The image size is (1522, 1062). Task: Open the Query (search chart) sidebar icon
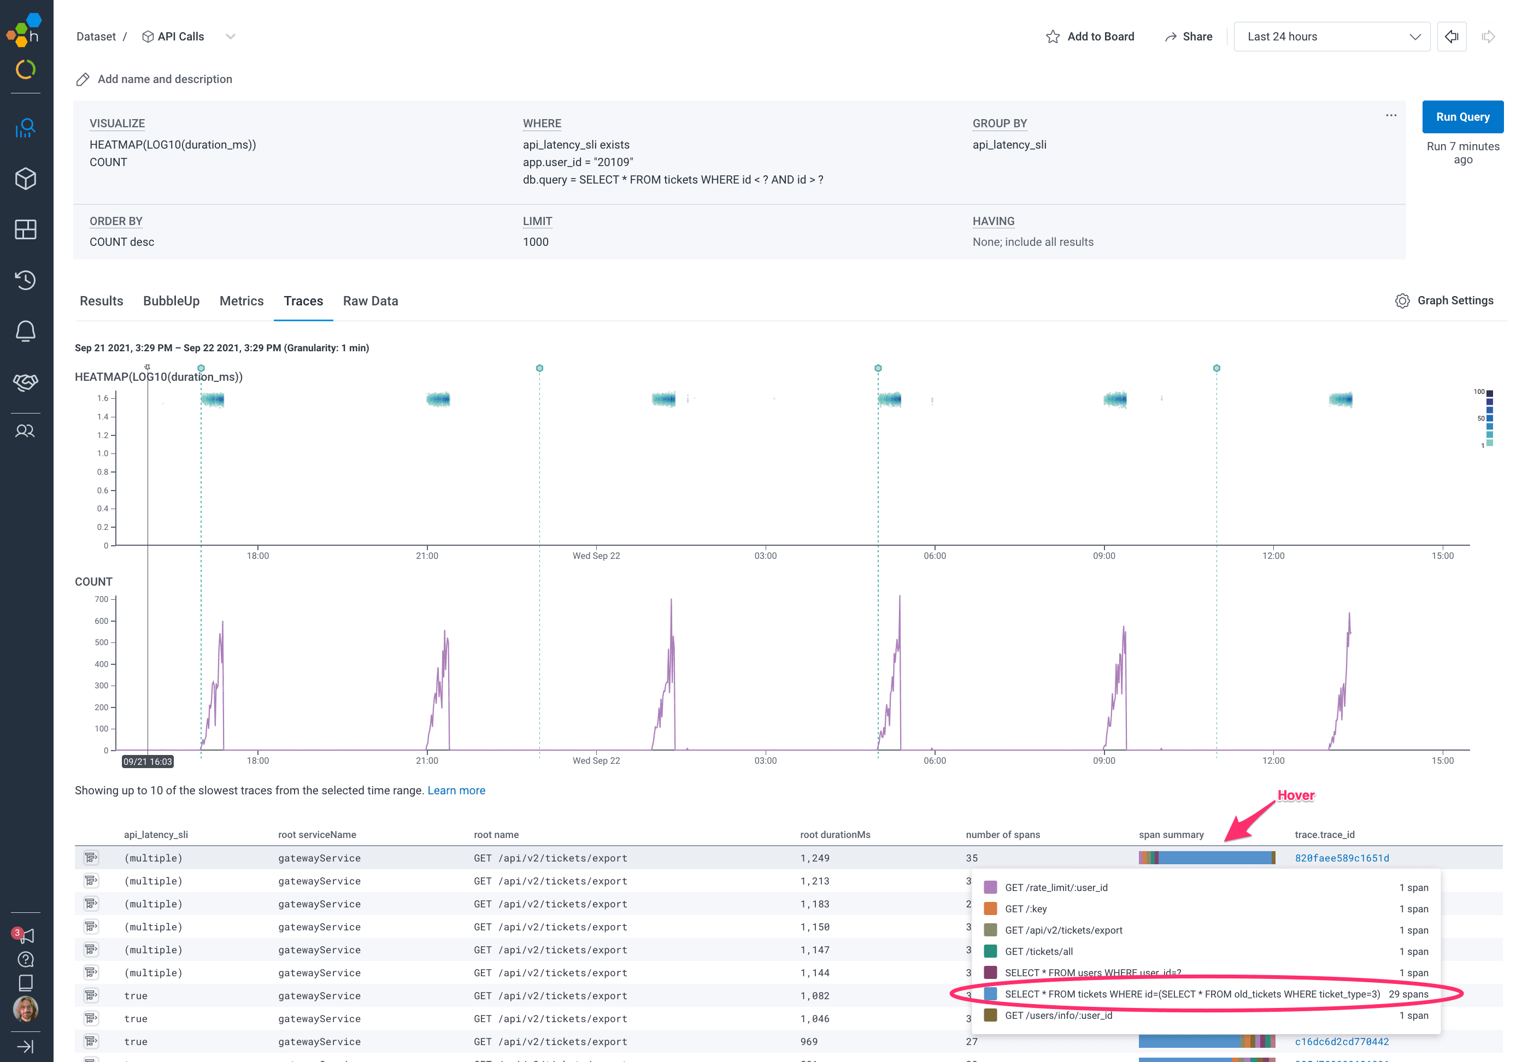point(25,127)
